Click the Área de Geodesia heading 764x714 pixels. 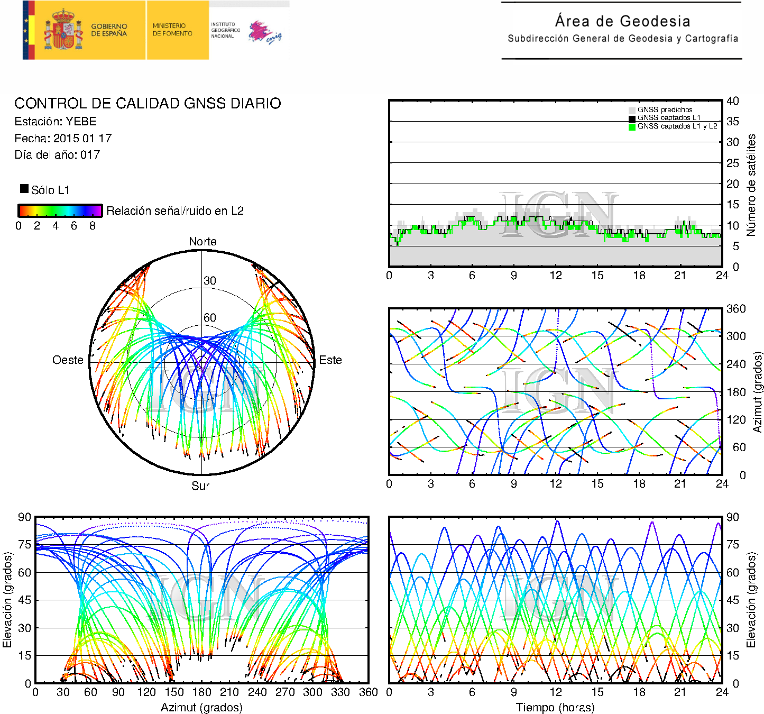coord(622,21)
